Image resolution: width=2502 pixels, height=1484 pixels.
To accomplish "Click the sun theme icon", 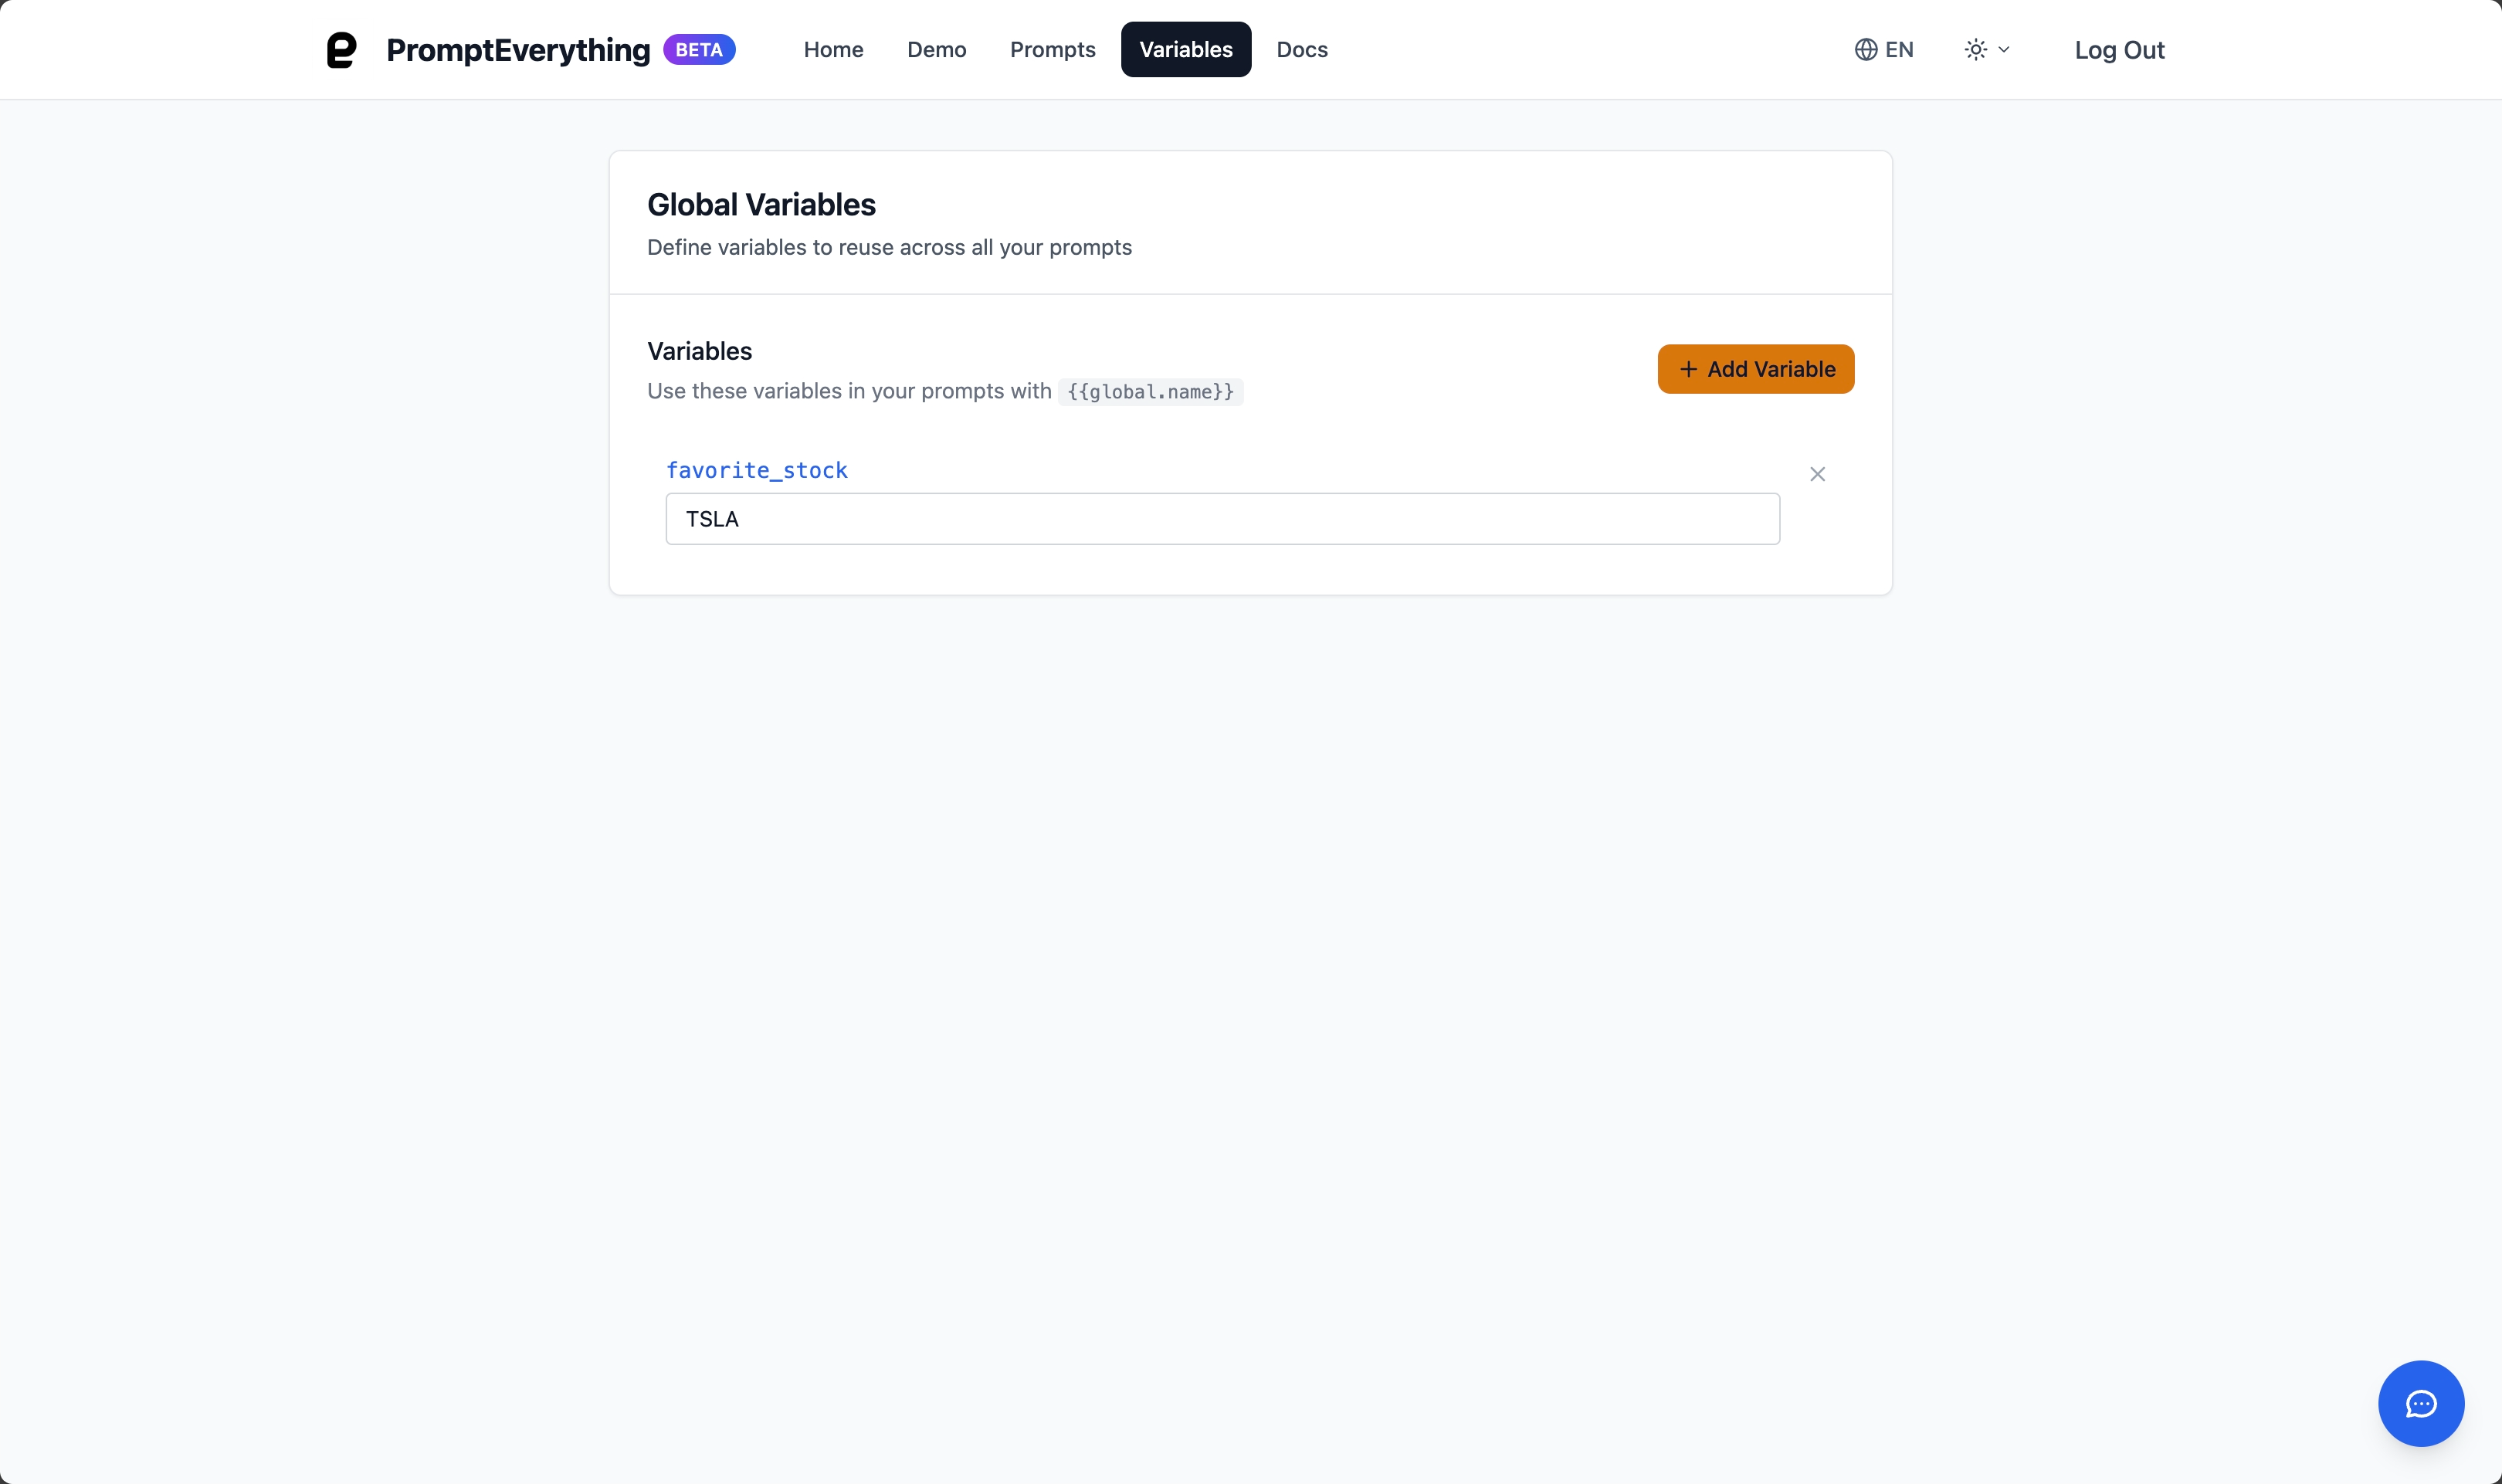I will [x=1975, y=50].
